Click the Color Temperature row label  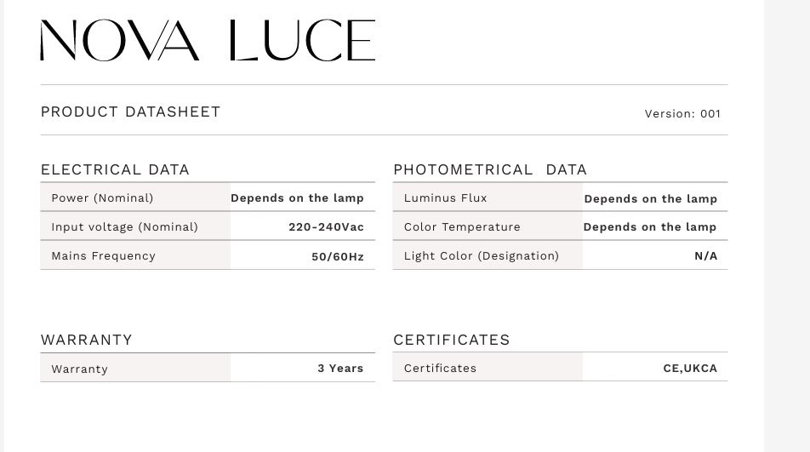pos(462,227)
